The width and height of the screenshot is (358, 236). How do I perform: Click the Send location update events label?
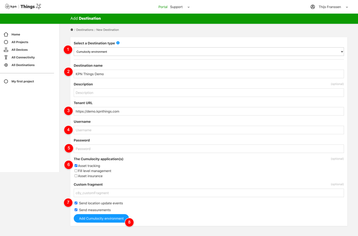101,203
